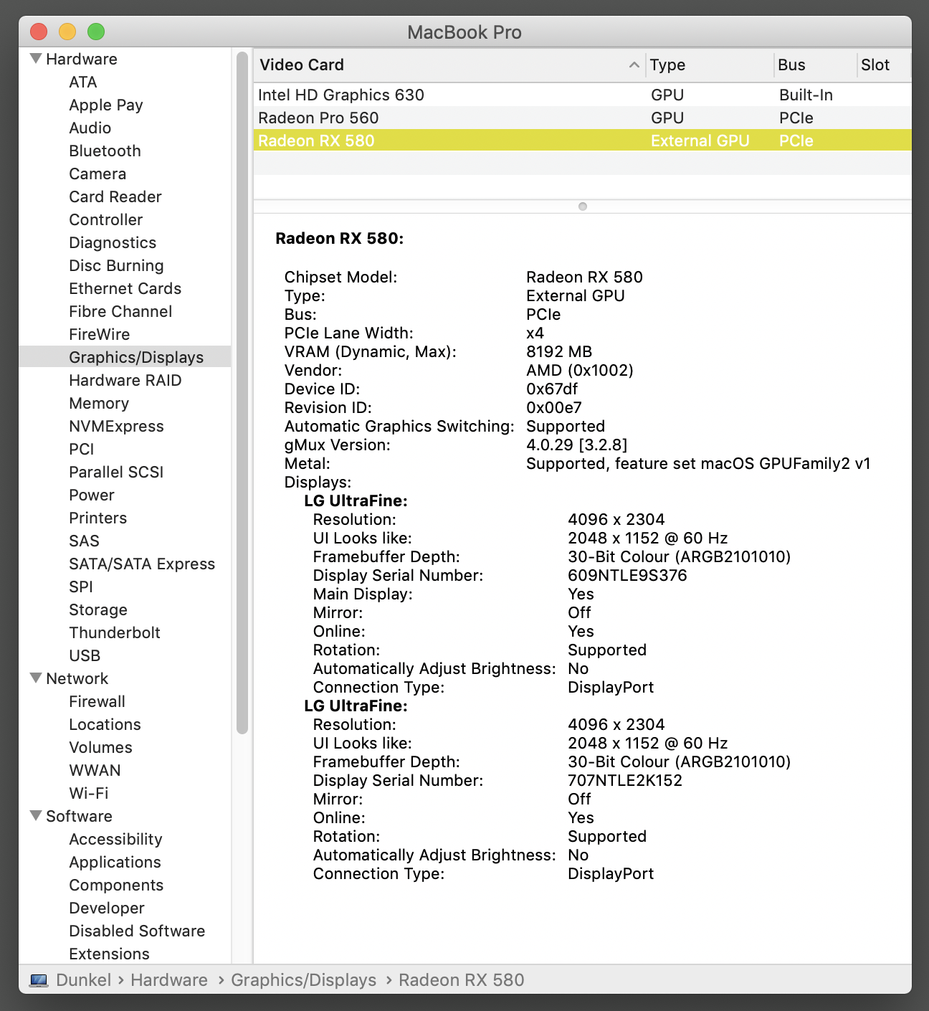Select Volumes under Network
Screen dimensions: 929x1011
[101, 747]
